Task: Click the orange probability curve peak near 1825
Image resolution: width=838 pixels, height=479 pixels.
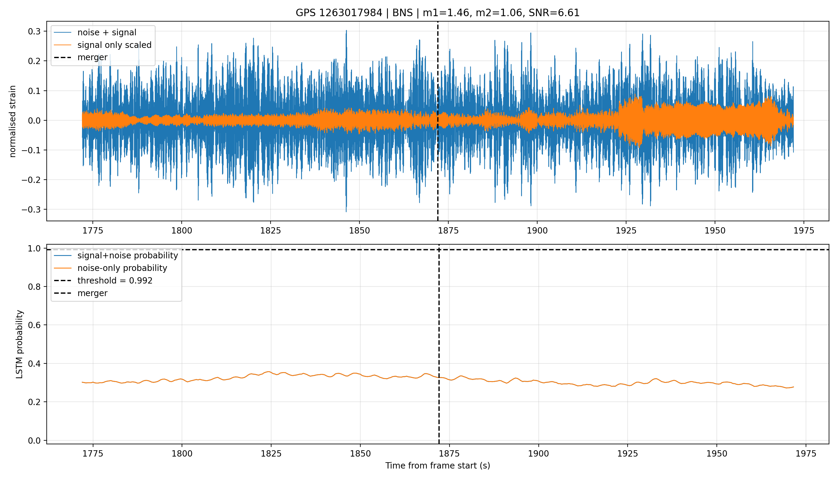Action: point(269,372)
